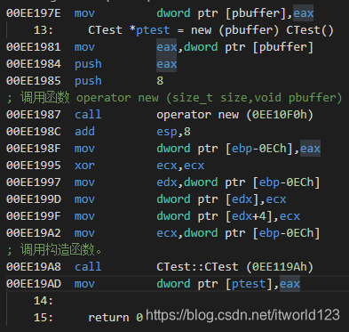Click address 00EE1981
Image resolution: width=349 pixels, height=332 pixels.
(x=34, y=47)
